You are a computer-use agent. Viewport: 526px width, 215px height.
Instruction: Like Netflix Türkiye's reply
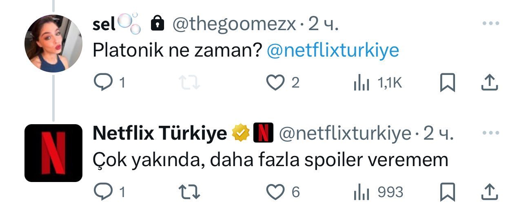[275, 192]
